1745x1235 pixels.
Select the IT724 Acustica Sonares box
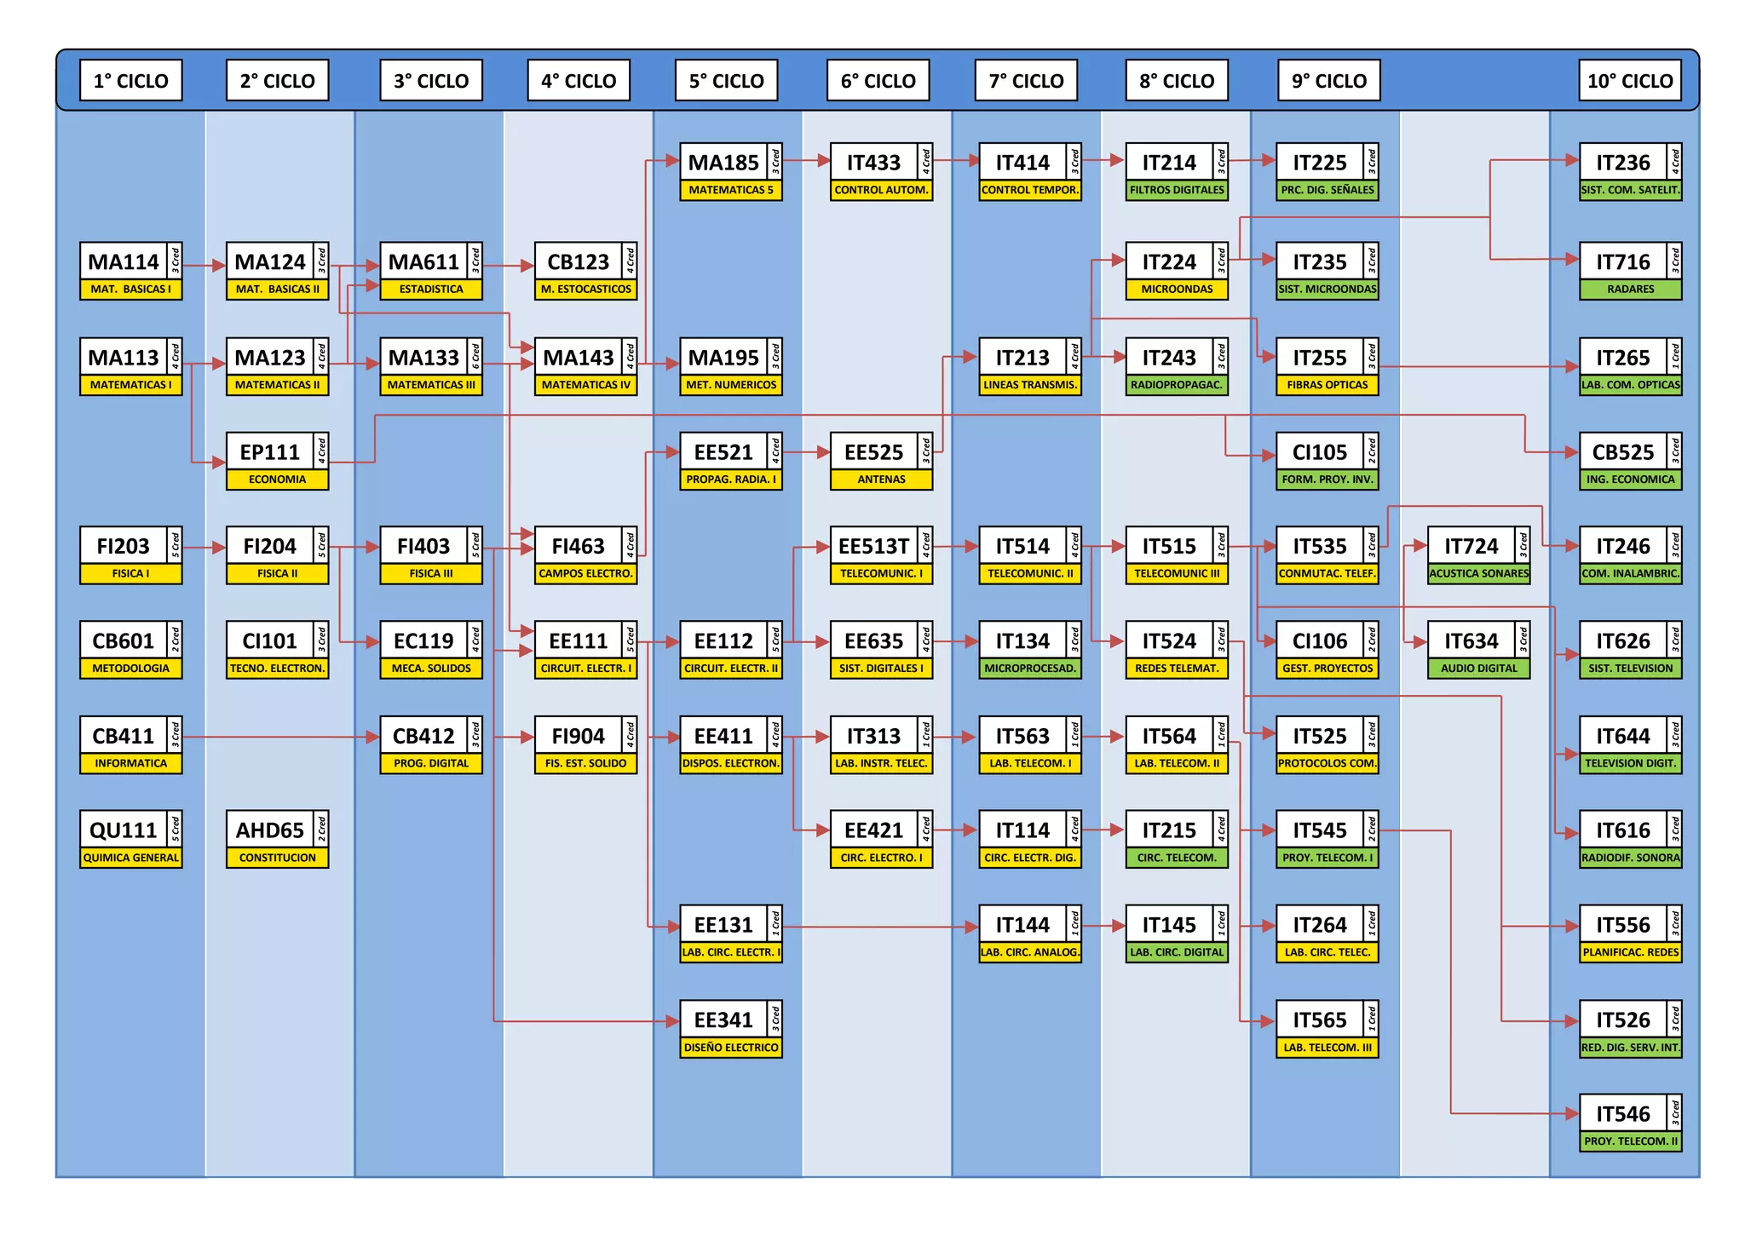click(1478, 555)
